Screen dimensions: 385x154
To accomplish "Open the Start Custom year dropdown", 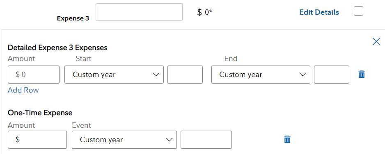I will coord(114,75).
